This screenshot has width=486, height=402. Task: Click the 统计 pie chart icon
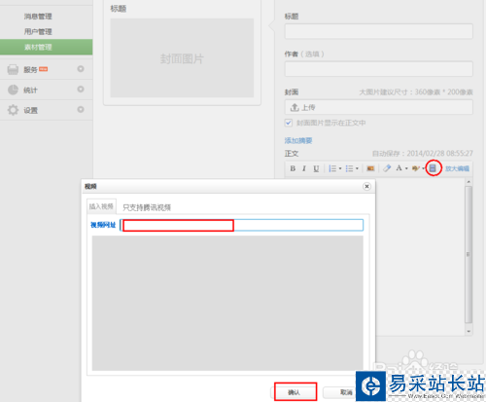pyautogui.click(x=13, y=90)
